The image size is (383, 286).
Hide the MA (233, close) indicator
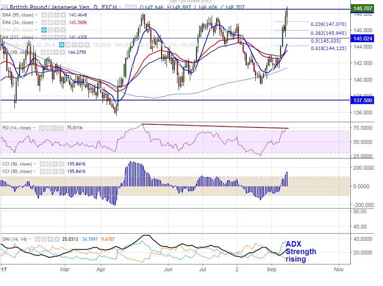[44, 37]
